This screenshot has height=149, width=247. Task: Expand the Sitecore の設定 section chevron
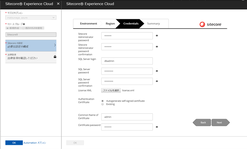pos(55,45)
